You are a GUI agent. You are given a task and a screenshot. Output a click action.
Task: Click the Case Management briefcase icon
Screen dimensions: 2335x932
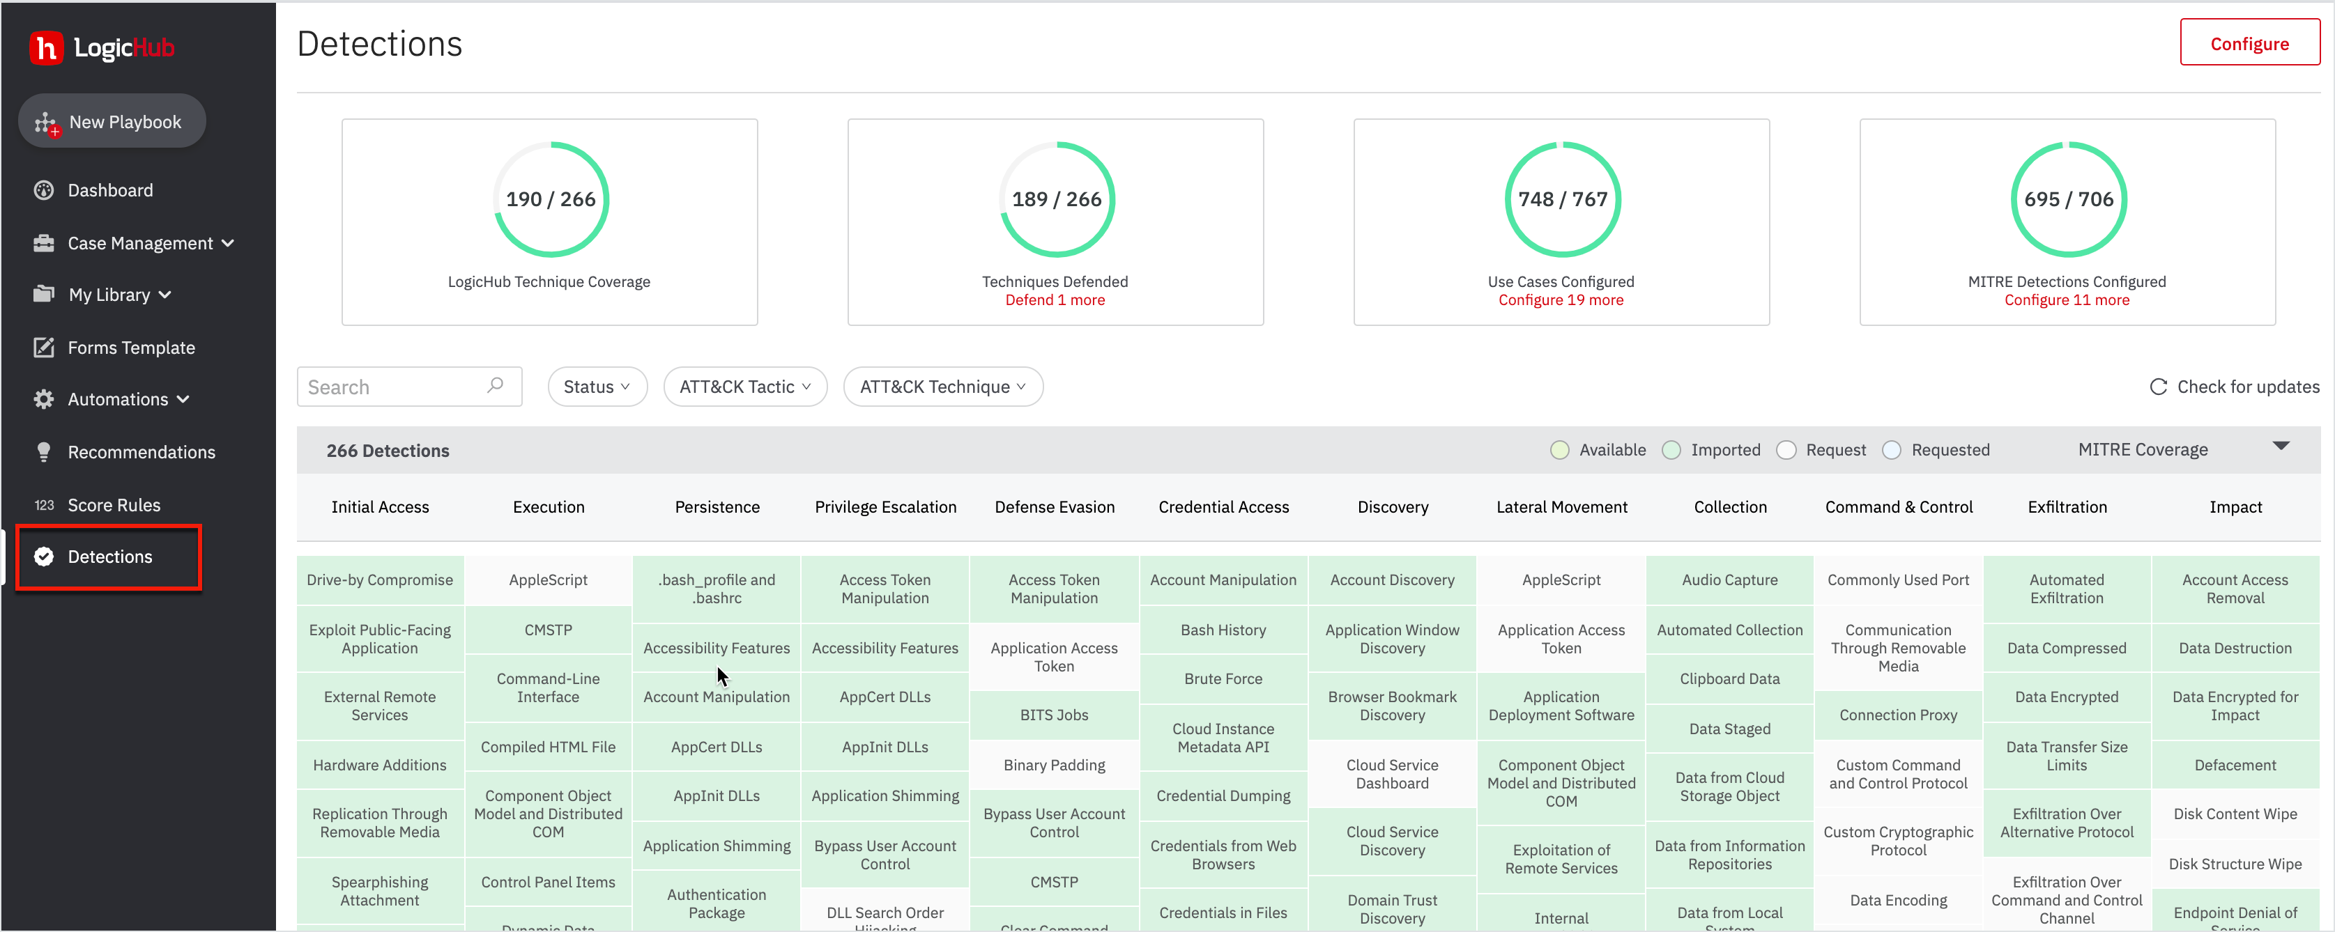point(43,242)
